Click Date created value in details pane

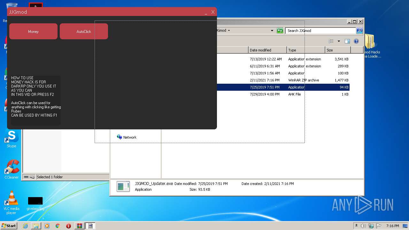pos(279,184)
